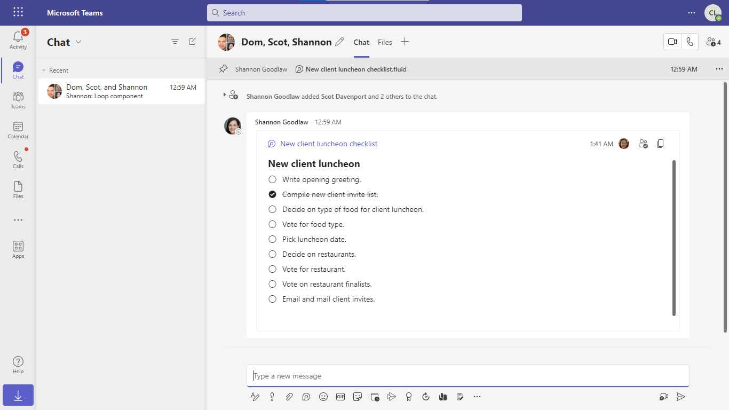Viewport: 729px width, 410px height.
Task: Open pinned New client luncheon checklist.fluid
Action: pos(356,69)
